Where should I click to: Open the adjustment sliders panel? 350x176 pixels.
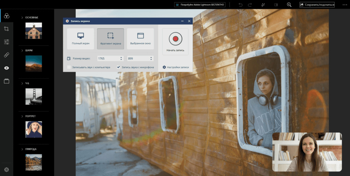(6, 42)
